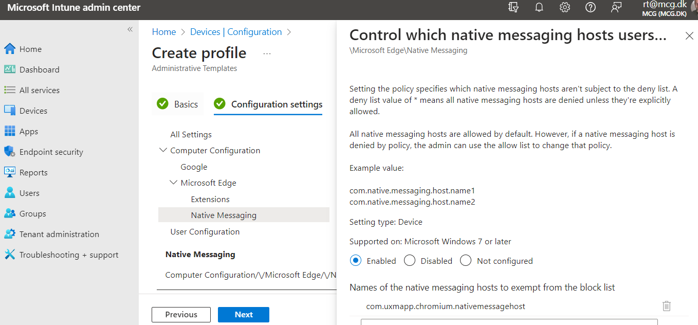Open the Copilot/diagnostics icon in top bar
Image resolution: width=698 pixels, height=325 pixels.
coord(513,7)
